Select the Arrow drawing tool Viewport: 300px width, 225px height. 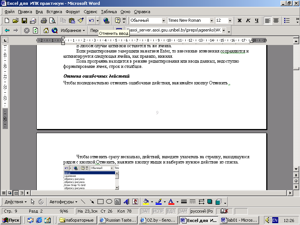[92, 202]
